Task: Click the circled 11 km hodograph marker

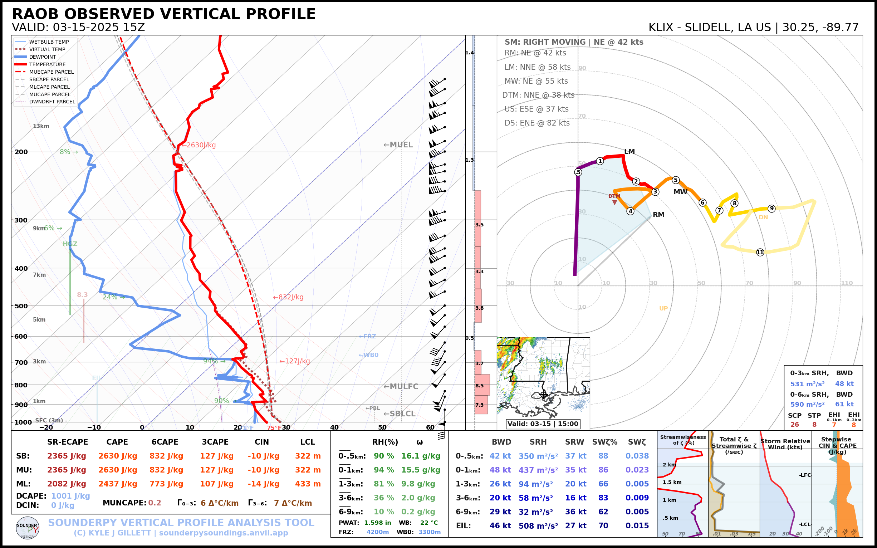Action: click(x=760, y=252)
